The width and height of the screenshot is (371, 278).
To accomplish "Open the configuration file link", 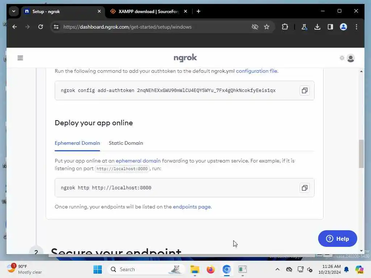I will 257,71.
